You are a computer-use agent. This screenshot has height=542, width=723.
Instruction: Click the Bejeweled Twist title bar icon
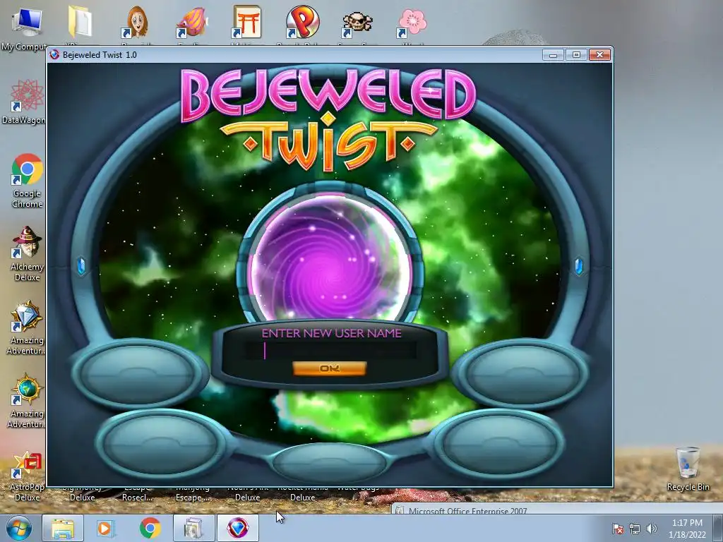pos(54,54)
